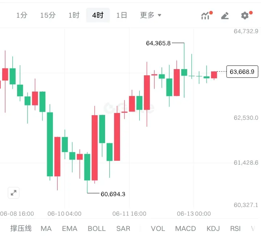Switch to 15分 timeframe
The width and height of the screenshot is (261, 236).
[48, 15]
